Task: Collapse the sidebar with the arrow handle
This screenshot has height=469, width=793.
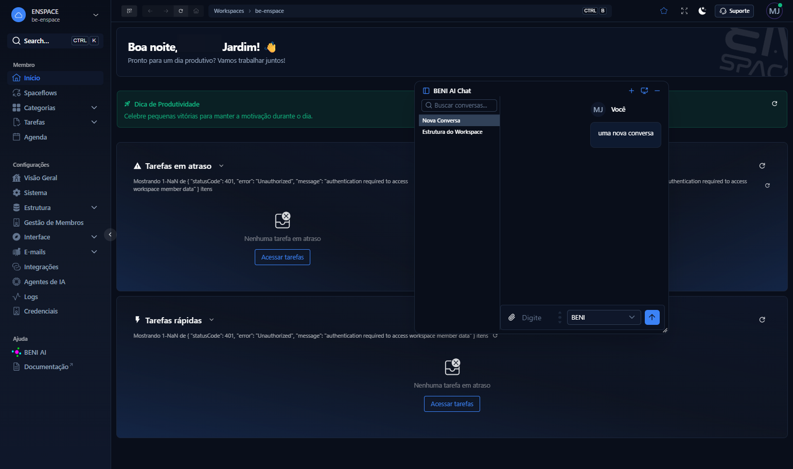Action: click(110, 235)
